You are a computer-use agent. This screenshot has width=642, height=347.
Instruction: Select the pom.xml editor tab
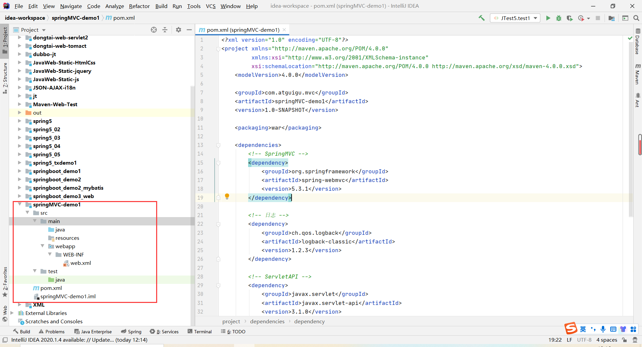(x=242, y=30)
